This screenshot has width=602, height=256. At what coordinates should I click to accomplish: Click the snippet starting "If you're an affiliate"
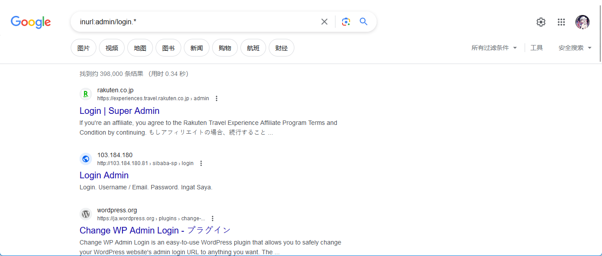click(208, 128)
